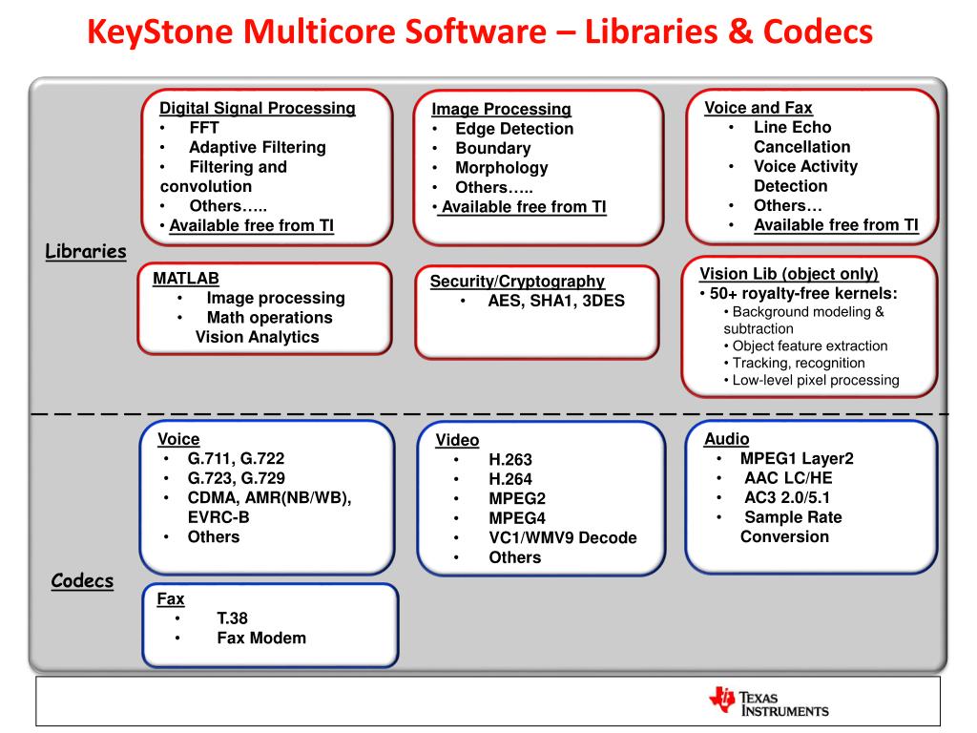This screenshot has width=977, height=733.
Task: Select the Edge Detection bullet
Action: (x=514, y=129)
